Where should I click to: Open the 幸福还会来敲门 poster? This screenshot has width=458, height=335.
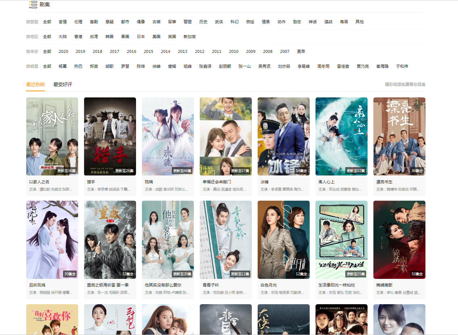[226, 137]
